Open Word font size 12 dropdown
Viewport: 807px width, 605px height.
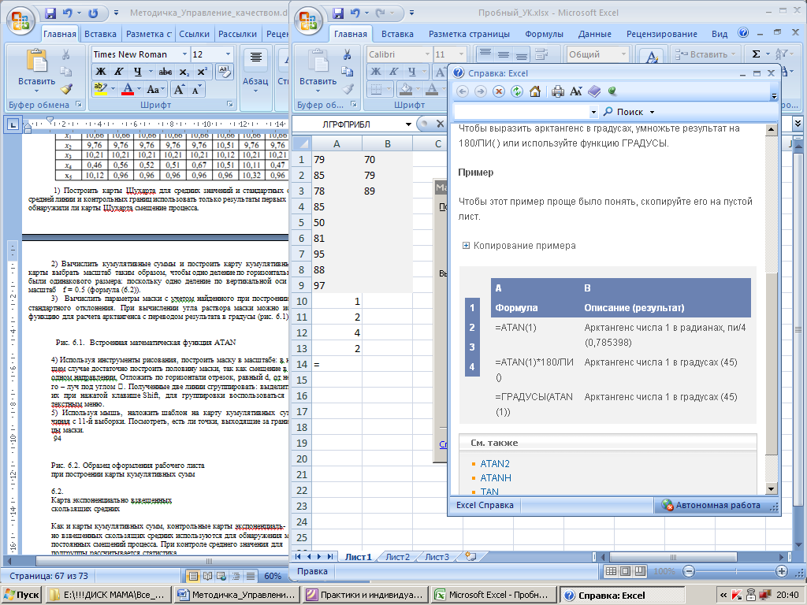point(228,54)
